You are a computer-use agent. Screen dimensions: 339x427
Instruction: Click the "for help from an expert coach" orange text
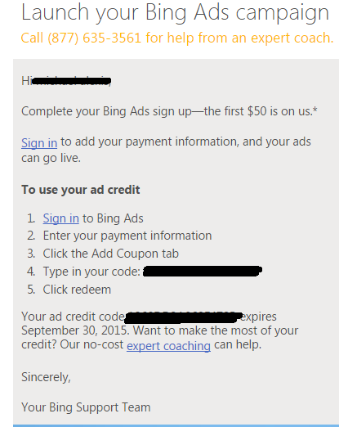pos(239,38)
